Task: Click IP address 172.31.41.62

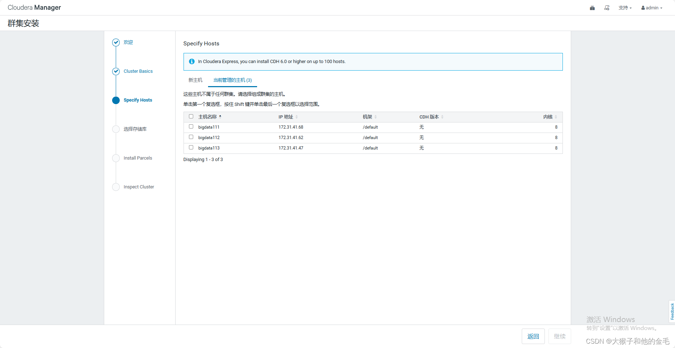Action: coord(291,138)
